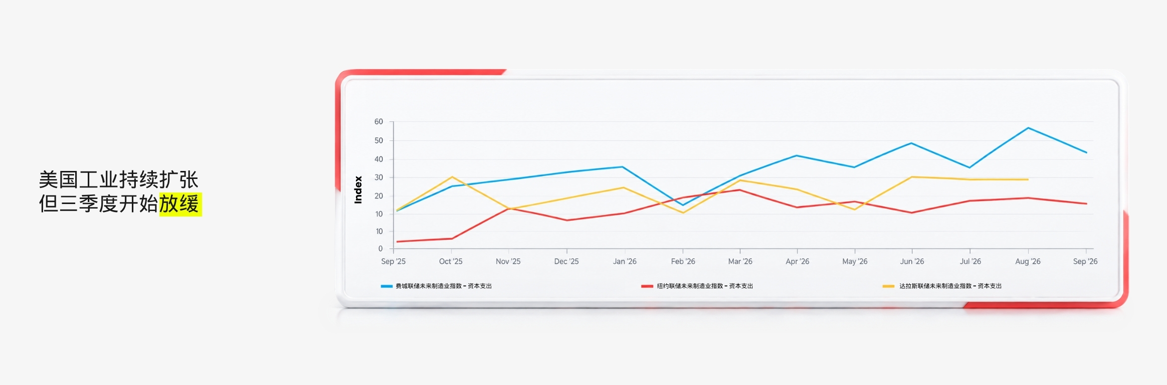The width and height of the screenshot is (1167, 385).
Task: Click the highlighted word 放缓
Action: 180,204
